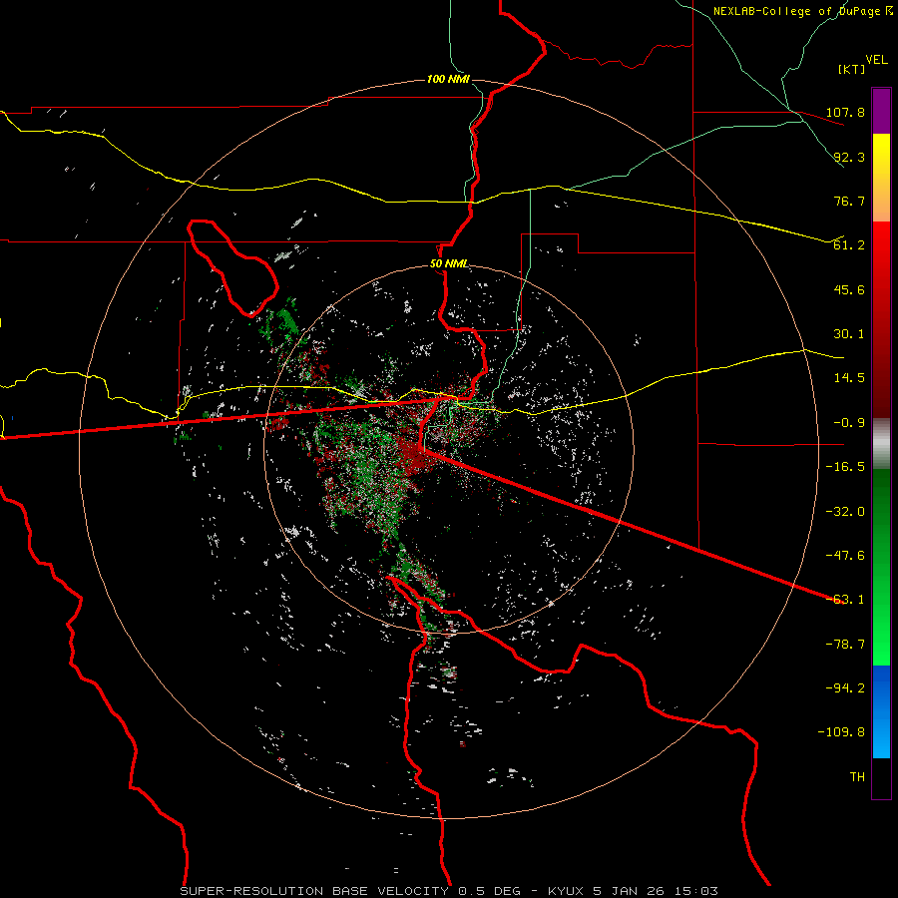Click the 92.3 scale value
The width and height of the screenshot is (898, 898).
(849, 157)
